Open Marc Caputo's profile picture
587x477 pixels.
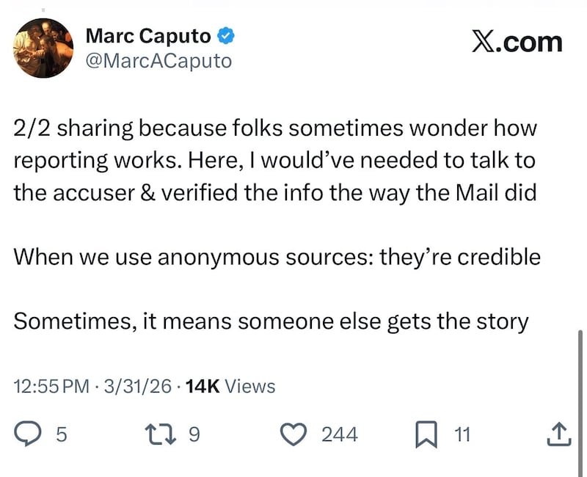tap(43, 48)
